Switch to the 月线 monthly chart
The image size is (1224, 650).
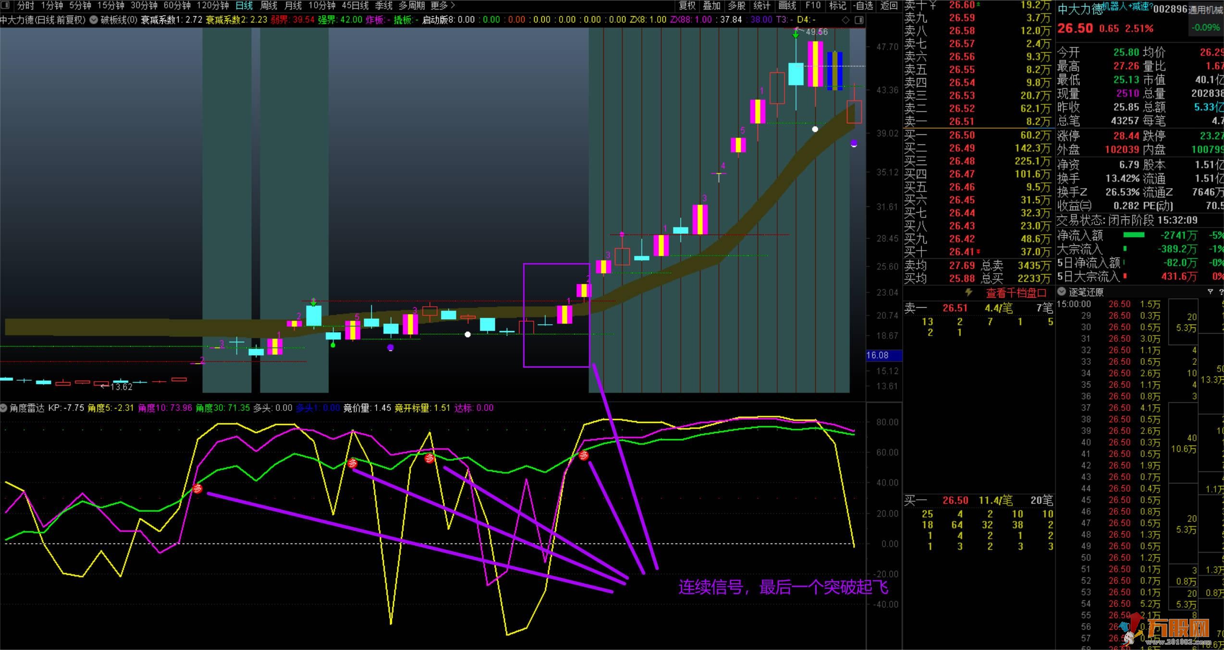[293, 6]
